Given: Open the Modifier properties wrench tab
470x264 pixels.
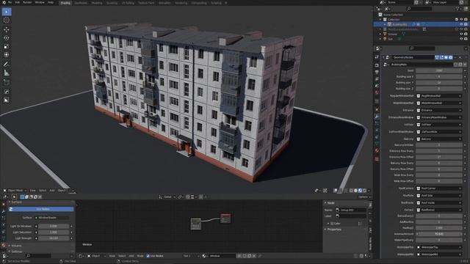Looking at the screenshot, I should click(x=377, y=117).
